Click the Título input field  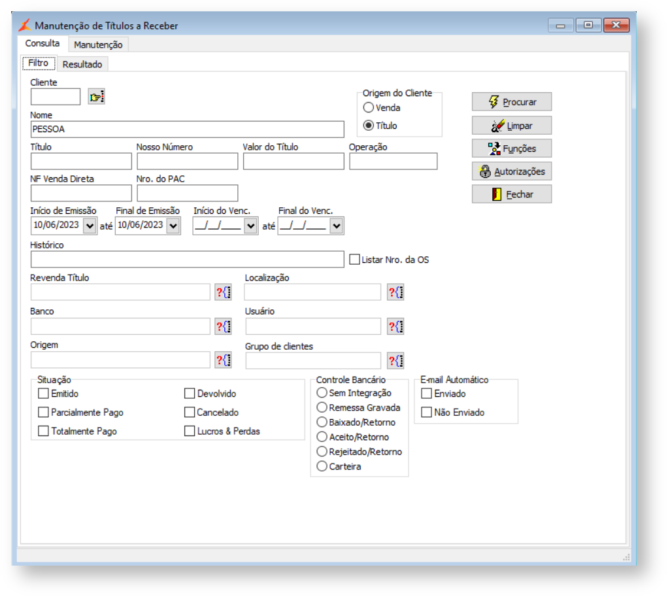81,162
